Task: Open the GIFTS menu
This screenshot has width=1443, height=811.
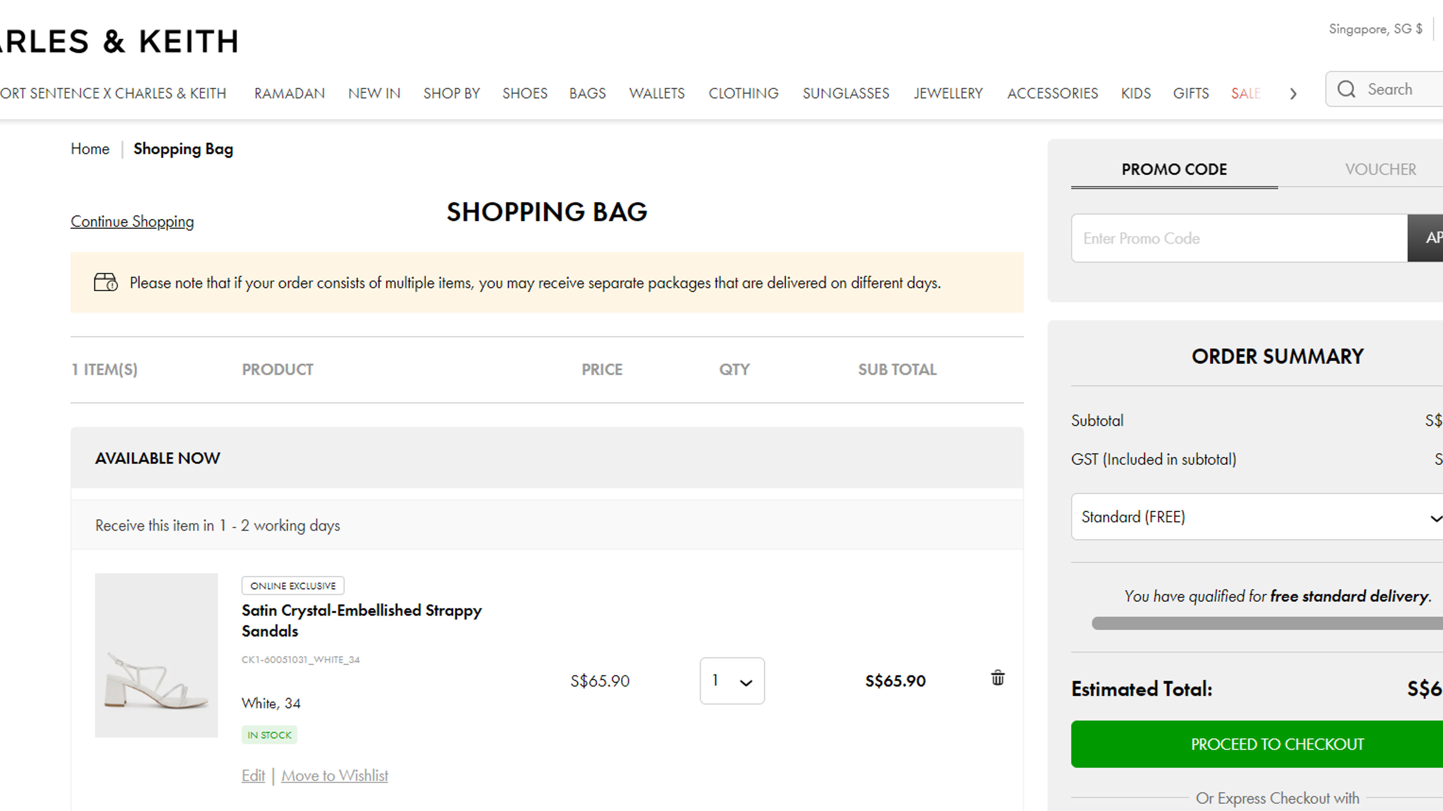Action: (1191, 93)
